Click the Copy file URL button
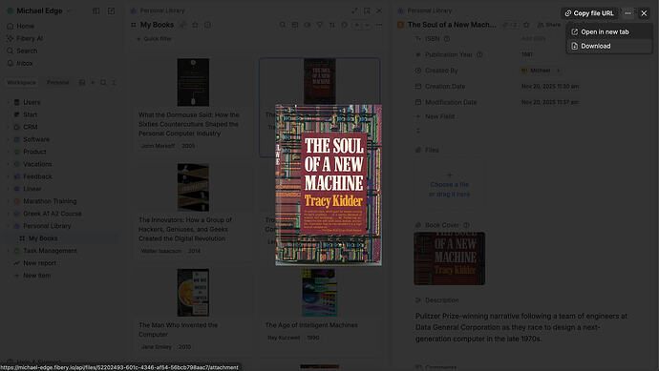This screenshot has width=659, height=371. [x=589, y=13]
